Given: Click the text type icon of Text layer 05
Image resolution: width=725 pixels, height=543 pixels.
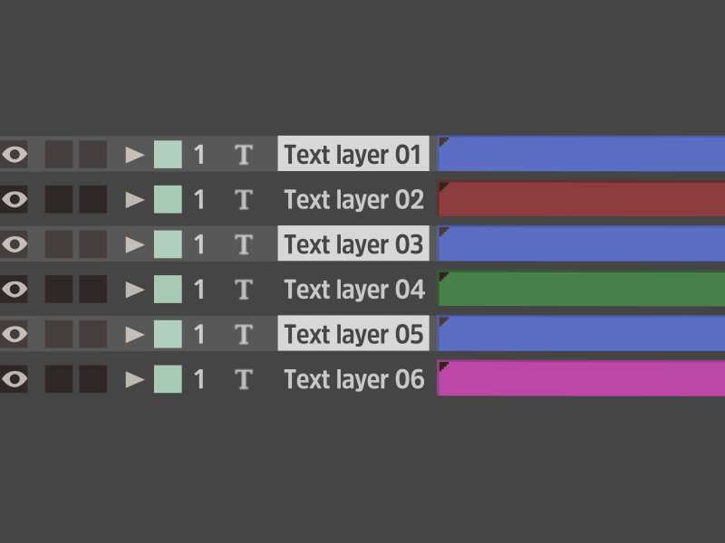Looking at the screenshot, I should pos(243,335).
